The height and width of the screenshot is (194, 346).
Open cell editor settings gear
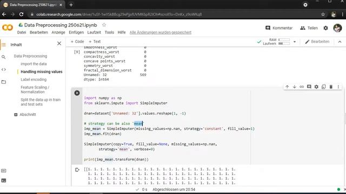(x=316, y=87)
